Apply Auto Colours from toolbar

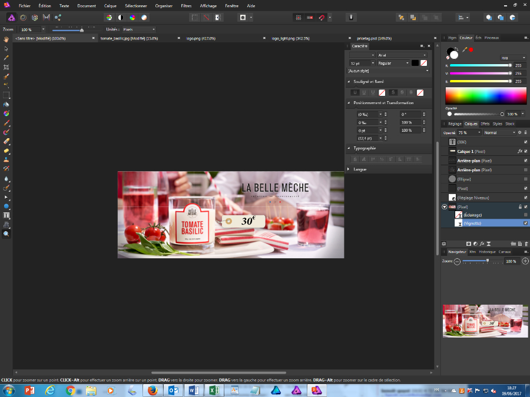132,18
